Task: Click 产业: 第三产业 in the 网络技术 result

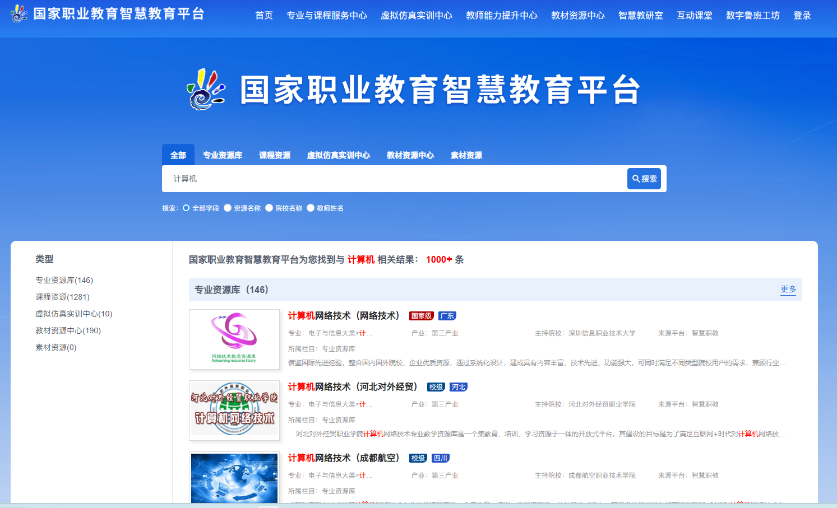Action: (x=435, y=333)
